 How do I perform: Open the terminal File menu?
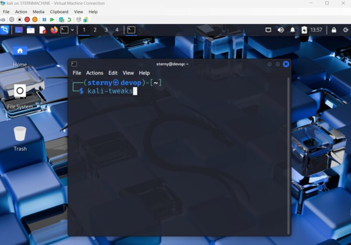coord(77,73)
